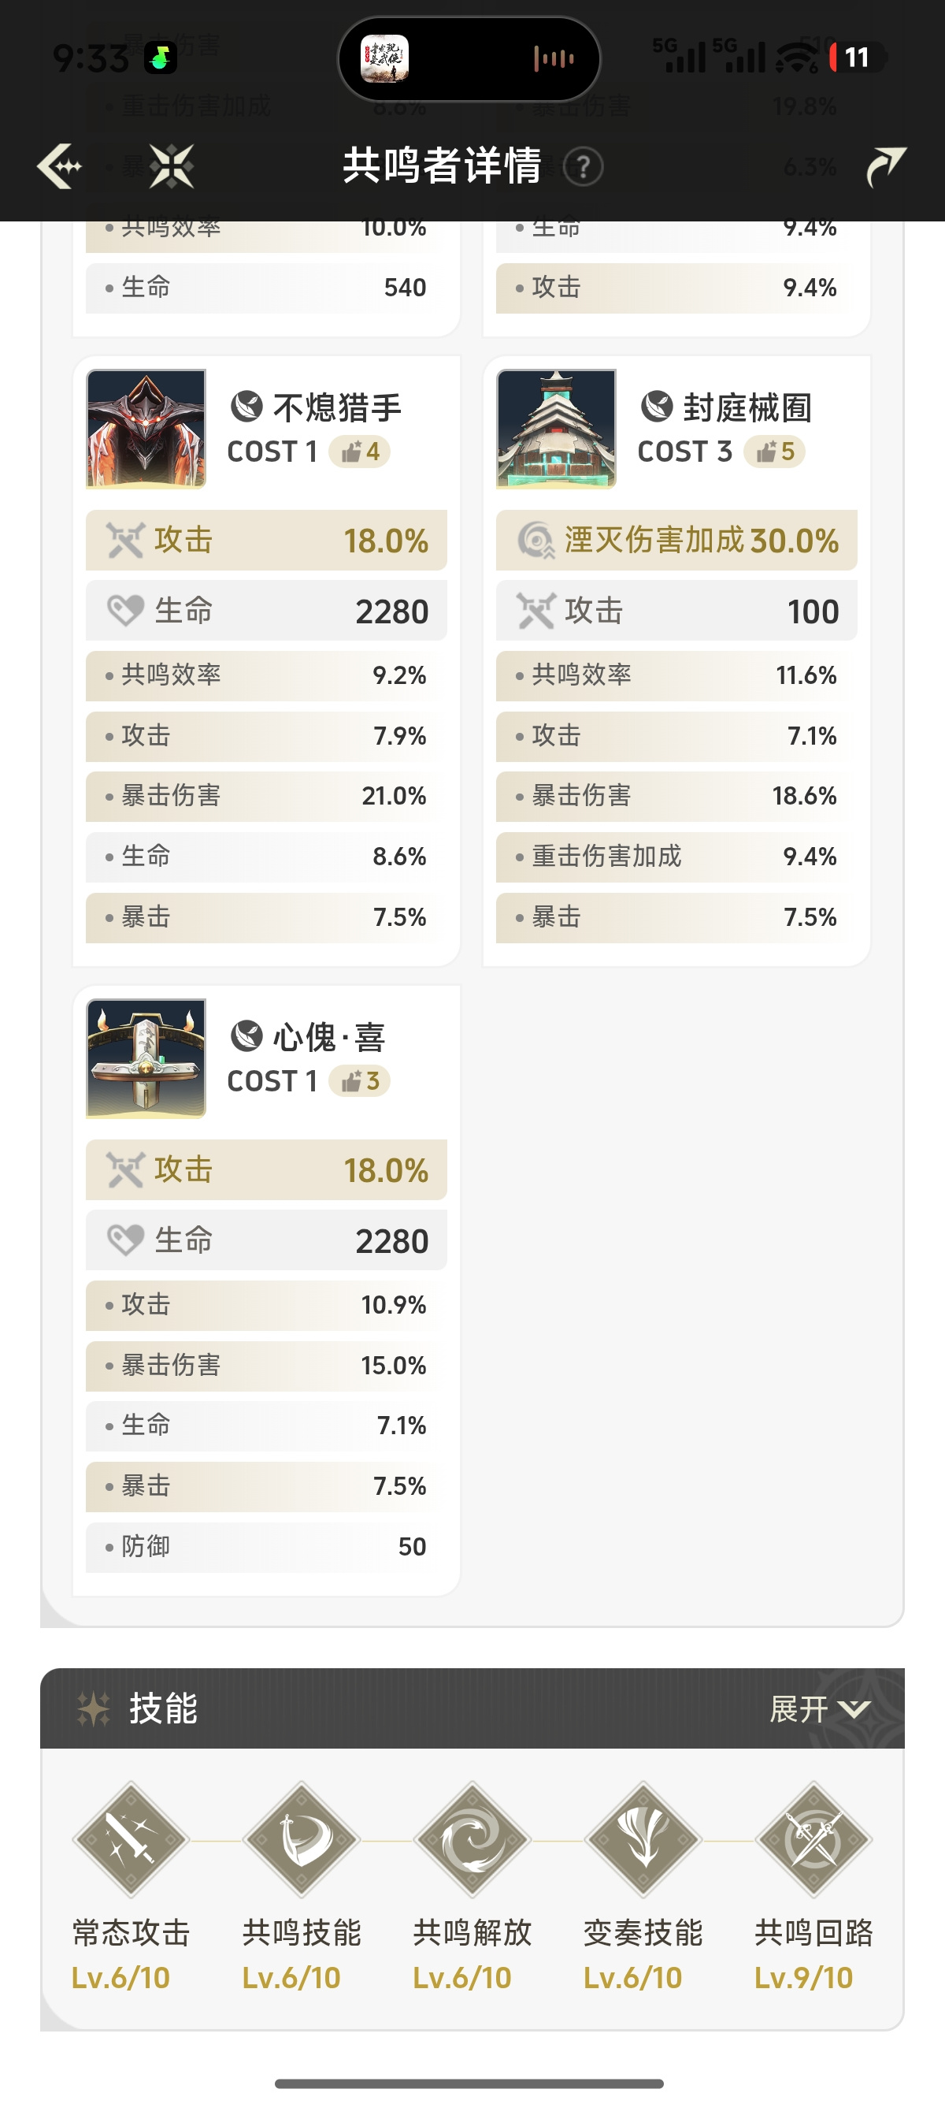The width and height of the screenshot is (945, 2104).
Task: Tap the share arrow icon
Action: tap(885, 166)
